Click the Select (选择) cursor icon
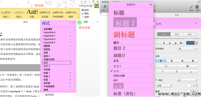Screen dimensions: 201x97 point(83,17)
